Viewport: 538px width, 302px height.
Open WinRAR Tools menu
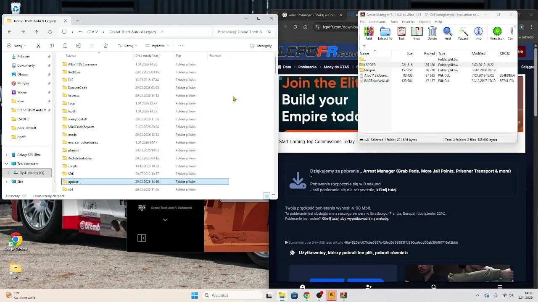click(394, 22)
